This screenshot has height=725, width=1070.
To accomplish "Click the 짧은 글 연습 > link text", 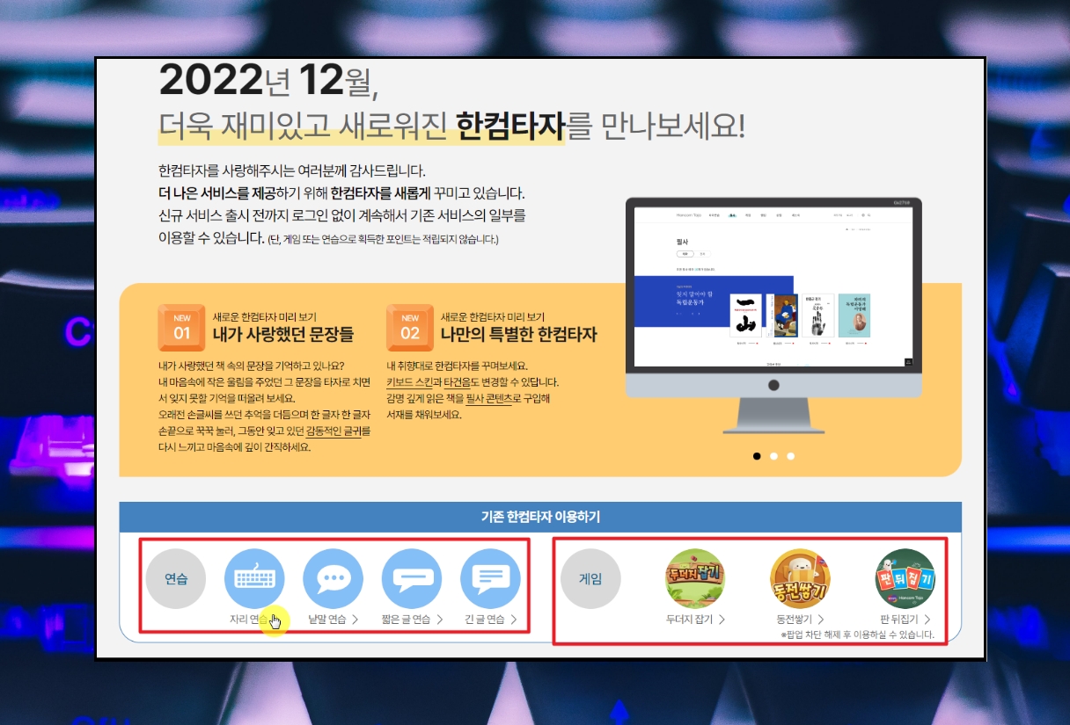I will click(x=412, y=620).
